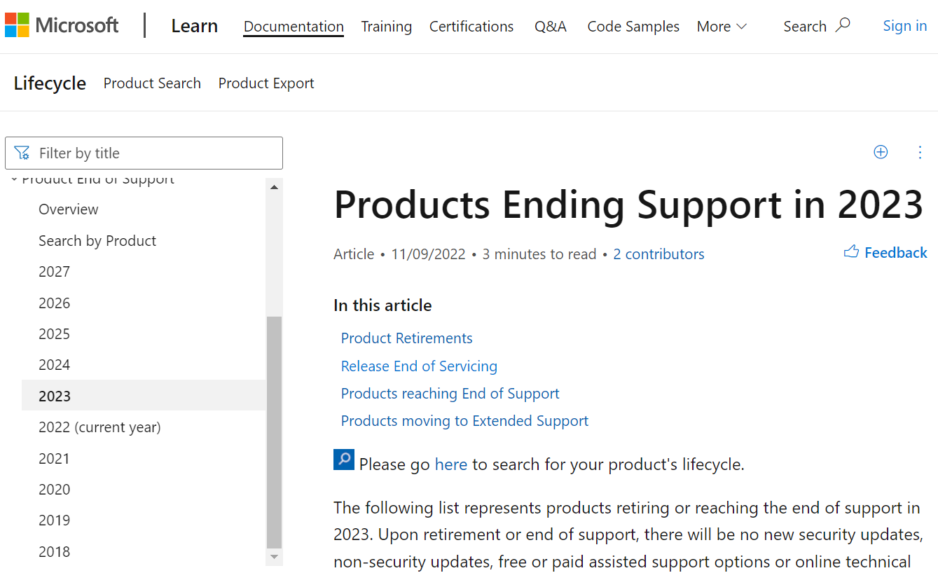Click the Filter by title input field
938x573 pixels.
[154, 153]
